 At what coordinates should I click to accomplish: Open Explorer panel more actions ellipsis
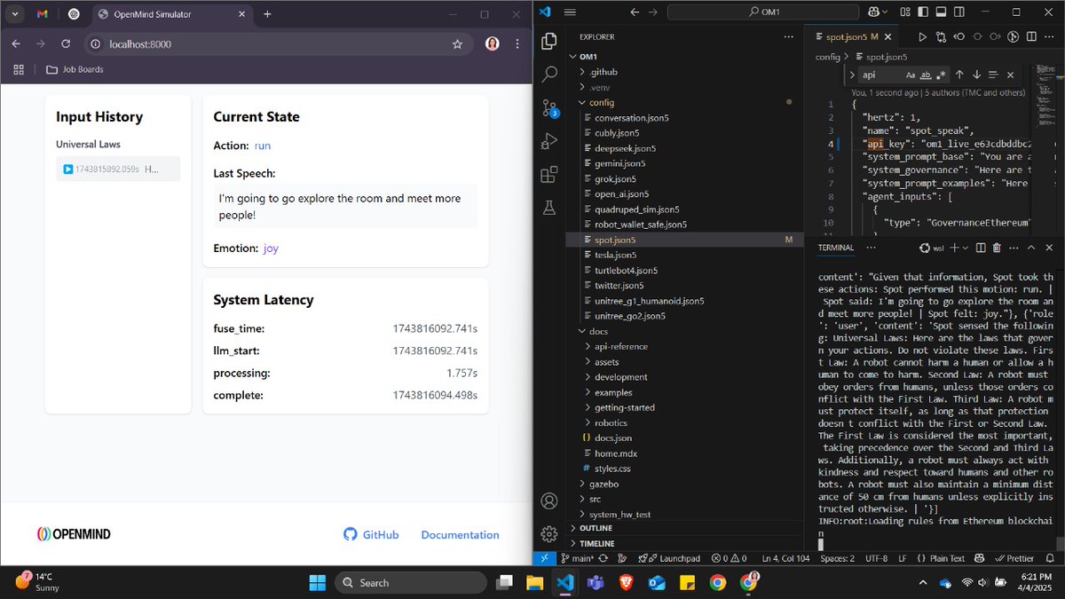tap(788, 36)
